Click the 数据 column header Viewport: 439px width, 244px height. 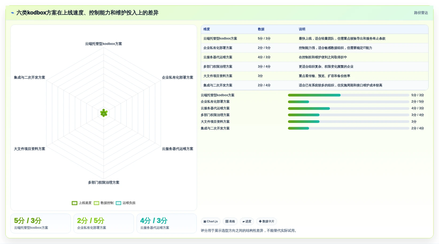tap(261, 29)
